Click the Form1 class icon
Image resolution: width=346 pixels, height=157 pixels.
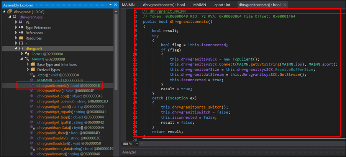point(27,54)
